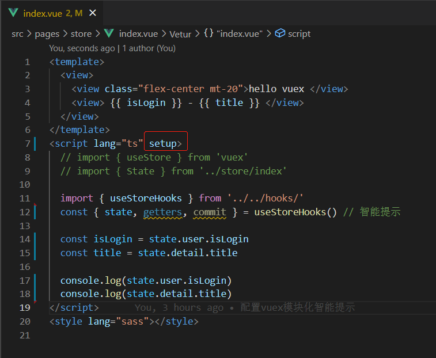Click line number 7 in gutter
Image resolution: width=436 pixels, height=358 pixels.
[x=28, y=144]
